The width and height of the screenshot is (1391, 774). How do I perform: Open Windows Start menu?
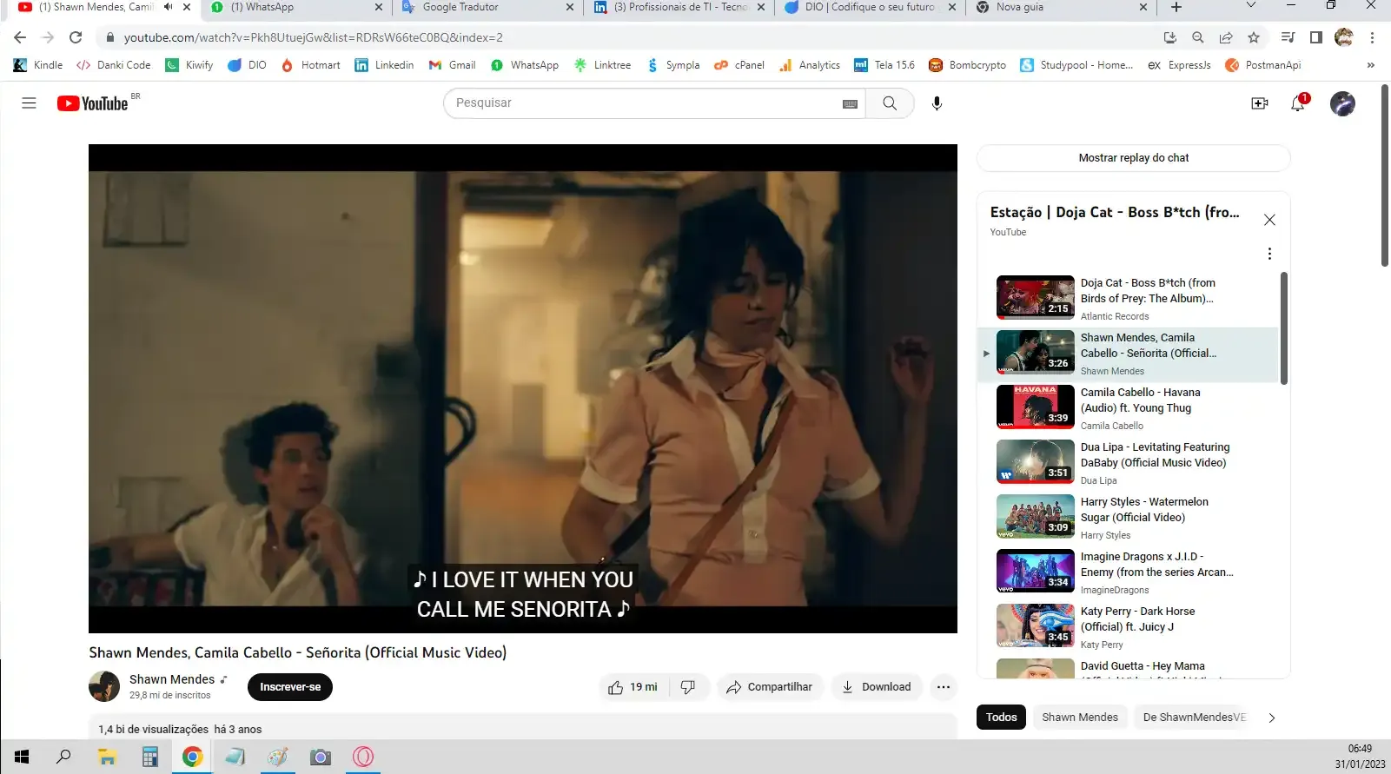[x=22, y=757]
